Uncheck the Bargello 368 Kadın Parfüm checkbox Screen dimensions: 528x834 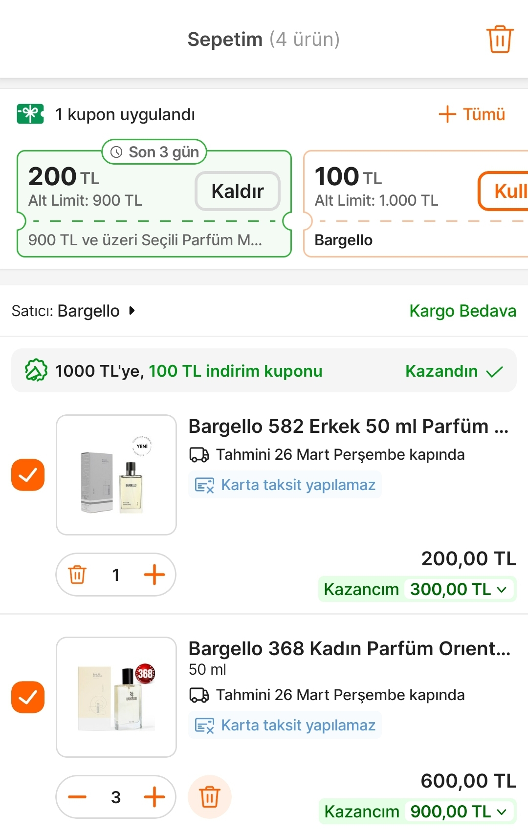(x=28, y=697)
